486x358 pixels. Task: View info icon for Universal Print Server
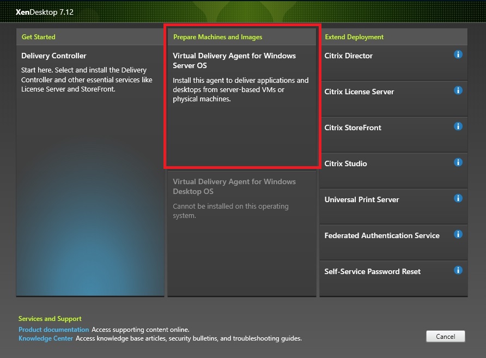point(458,198)
